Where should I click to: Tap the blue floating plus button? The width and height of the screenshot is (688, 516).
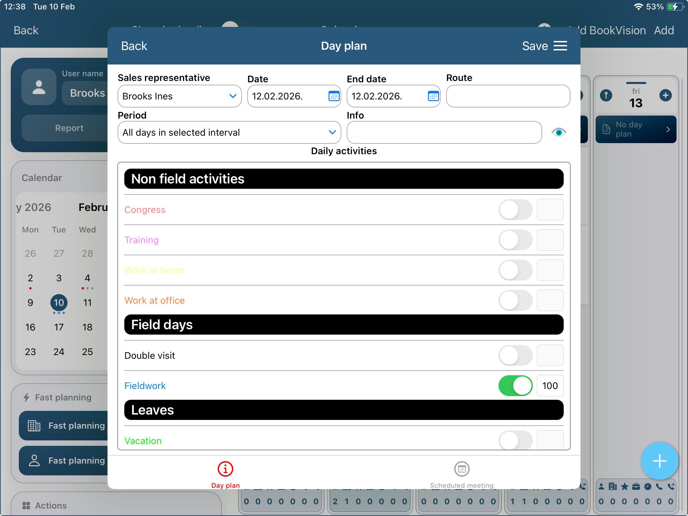[659, 461]
